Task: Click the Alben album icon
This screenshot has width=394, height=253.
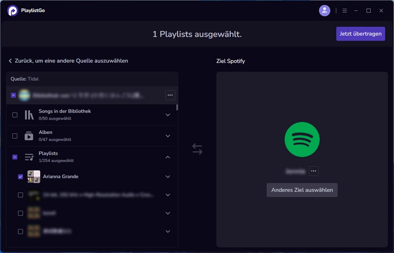Action: click(29, 136)
